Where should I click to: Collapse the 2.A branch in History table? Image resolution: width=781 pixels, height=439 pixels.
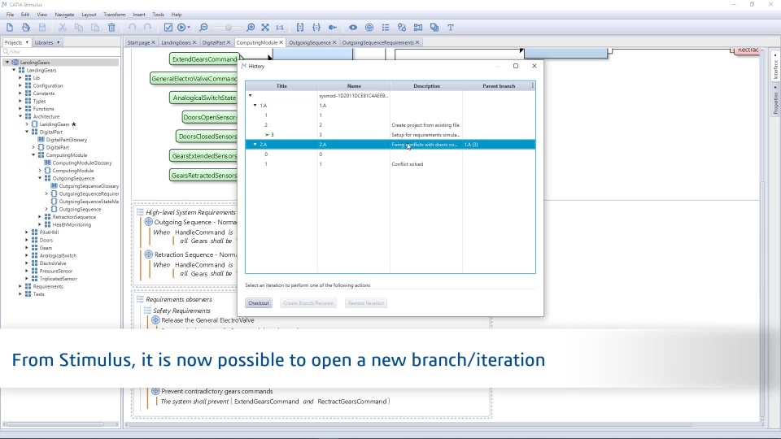pos(255,145)
